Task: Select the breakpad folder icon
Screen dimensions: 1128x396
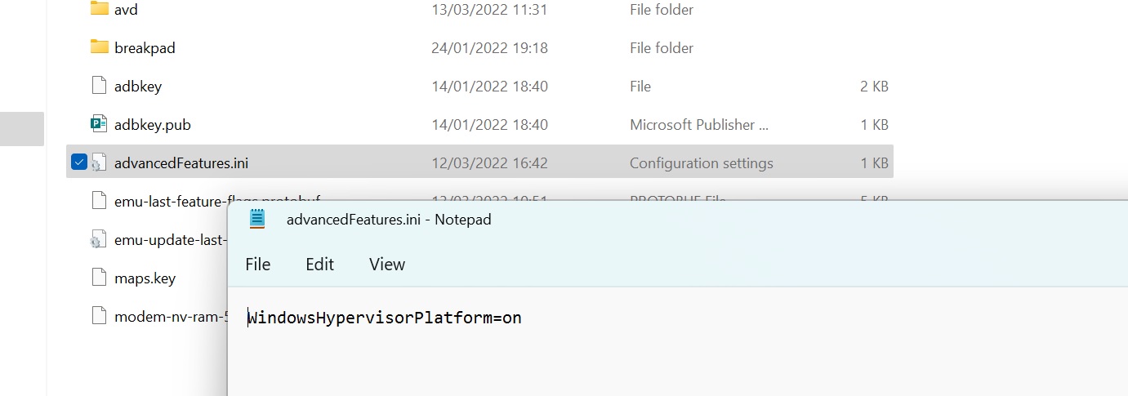Action: pos(99,47)
